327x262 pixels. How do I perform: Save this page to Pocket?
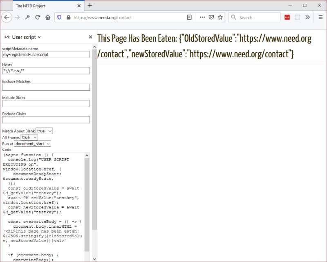[x=211, y=18]
